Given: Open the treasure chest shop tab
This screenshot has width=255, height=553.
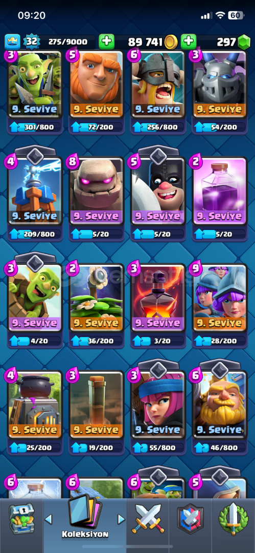Looking at the screenshot, I should click(21, 518).
